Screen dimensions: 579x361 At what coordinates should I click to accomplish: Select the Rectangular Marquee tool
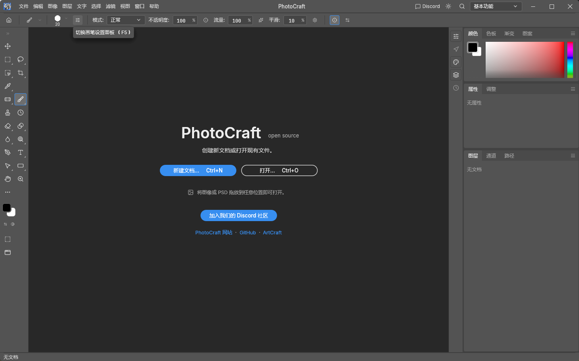[x=8, y=59]
